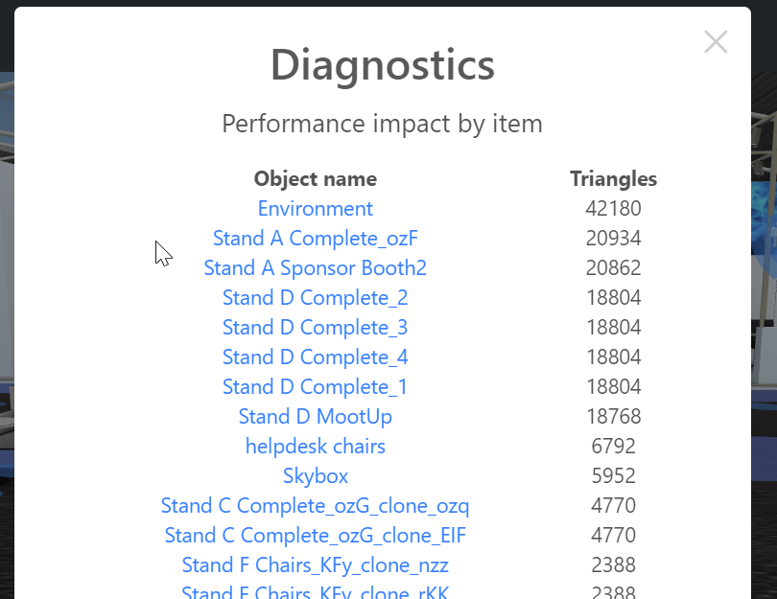
Task: Click the 42180 triangles value
Action: (613, 208)
